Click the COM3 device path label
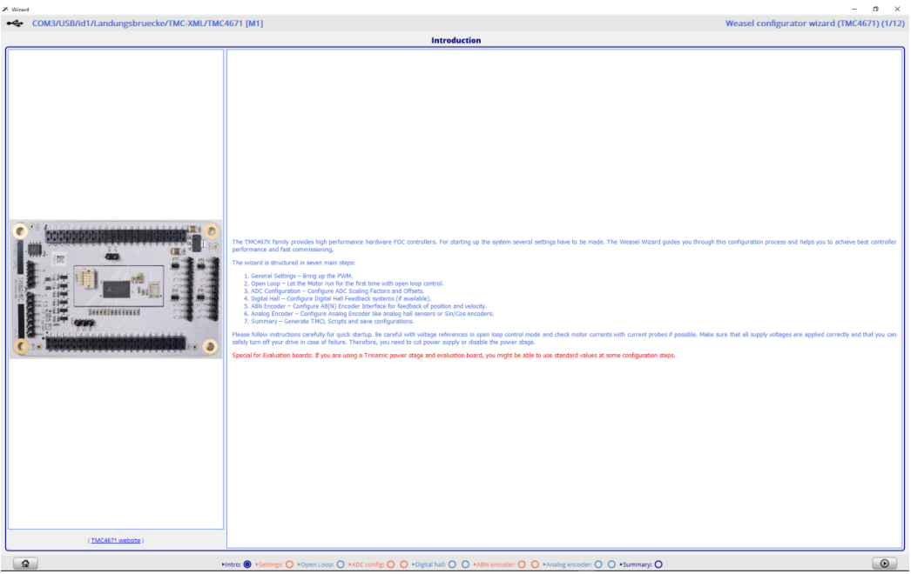This screenshot has width=911, height=574. (x=147, y=23)
